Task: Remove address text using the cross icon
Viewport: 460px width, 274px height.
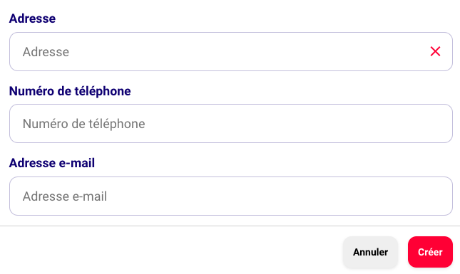Action: point(435,51)
